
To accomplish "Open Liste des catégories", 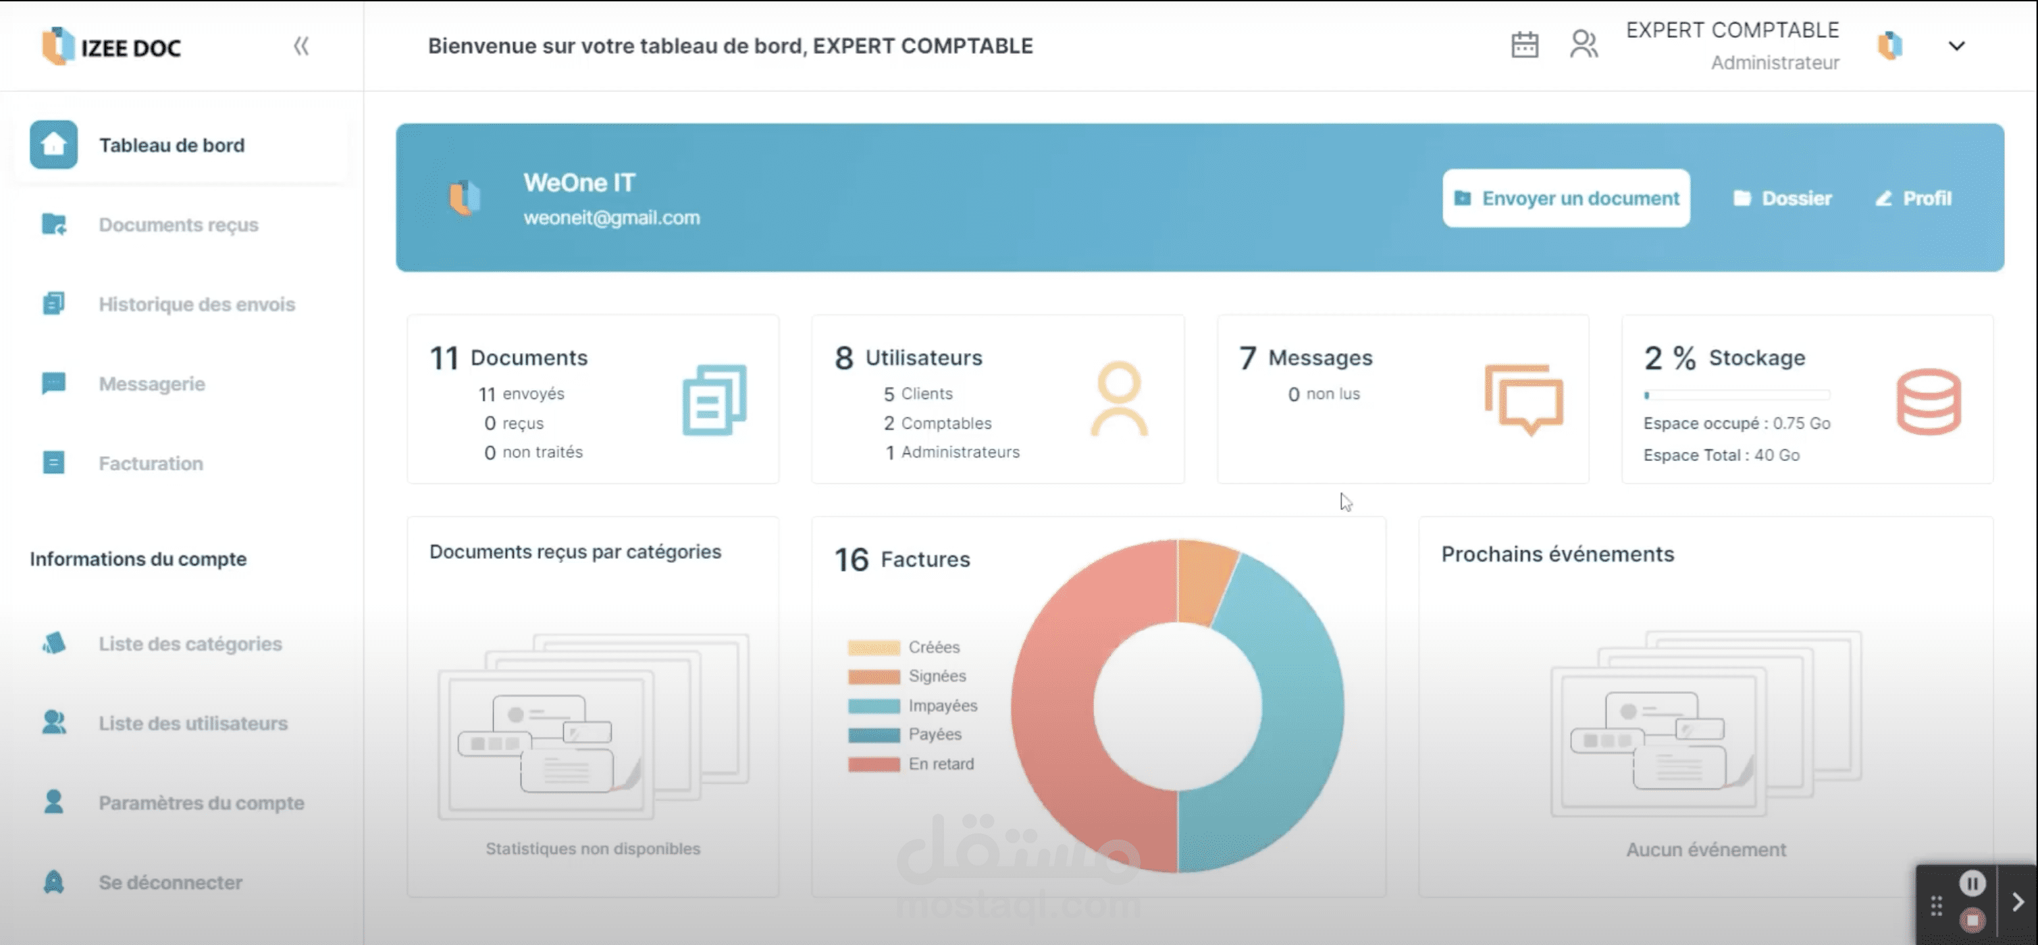I will coord(190,644).
